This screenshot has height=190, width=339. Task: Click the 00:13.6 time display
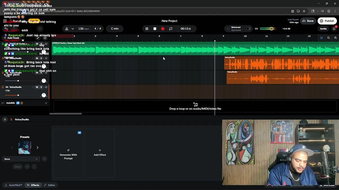point(186,28)
